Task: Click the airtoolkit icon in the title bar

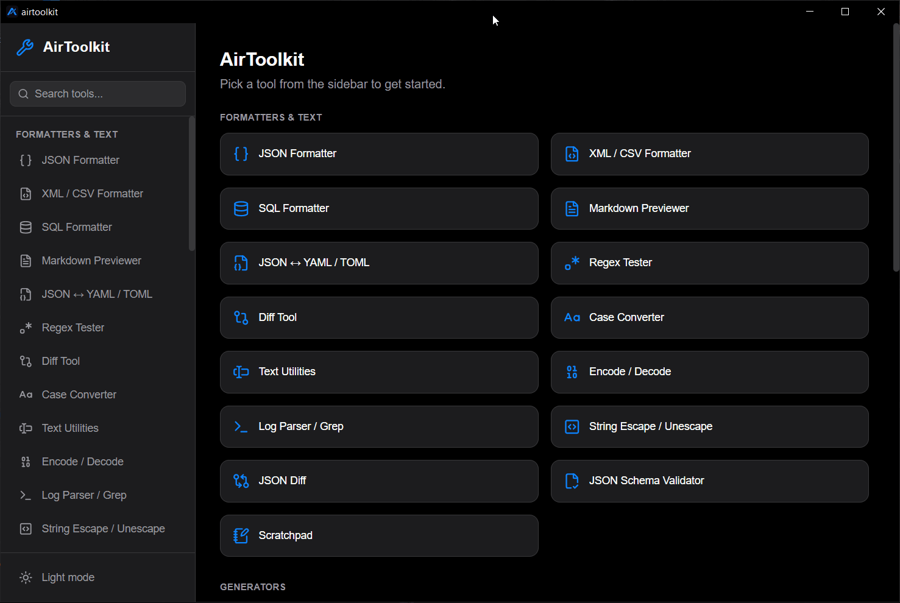Action: tap(12, 12)
